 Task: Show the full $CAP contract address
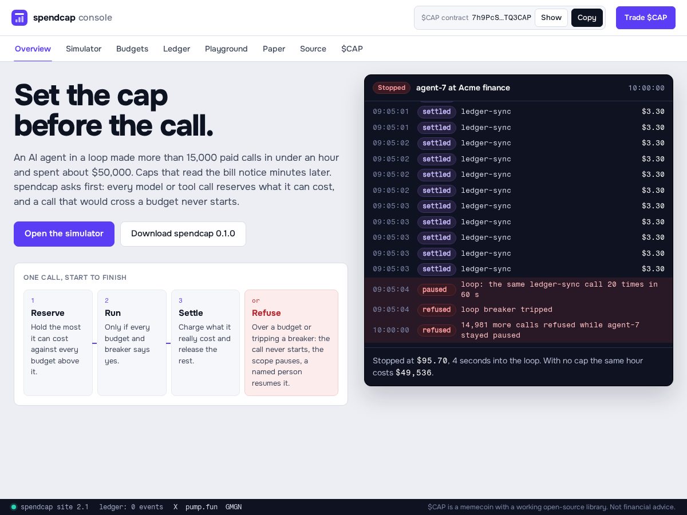pyautogui.click(x=551, y=18)
